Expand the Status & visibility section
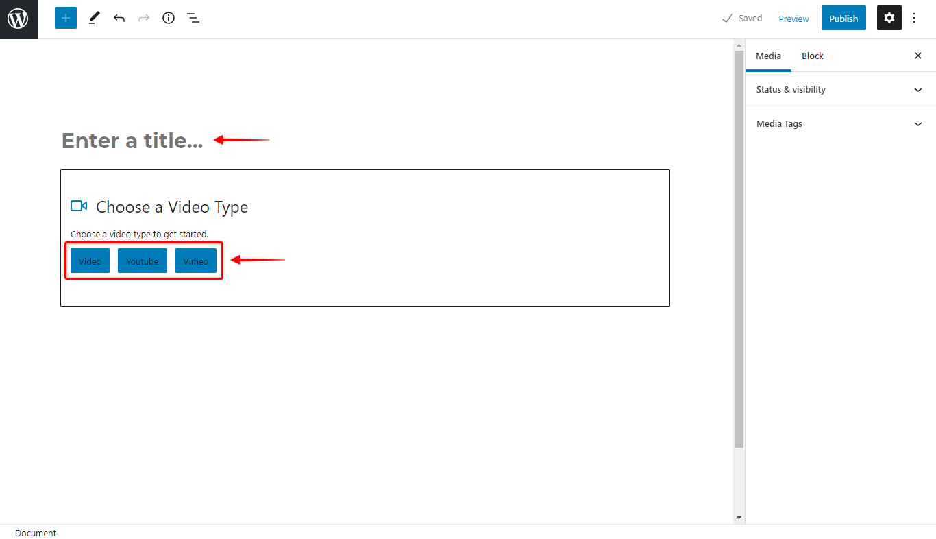Screen dimensions: 936x539 (x=840, y=89)
